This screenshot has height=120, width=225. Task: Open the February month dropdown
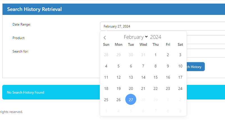pyautogui.click(x=136, y=37)
